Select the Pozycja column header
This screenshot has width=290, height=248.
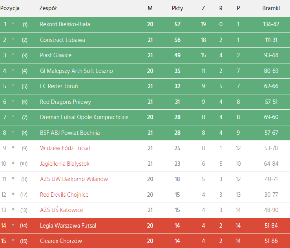[10, 8]
